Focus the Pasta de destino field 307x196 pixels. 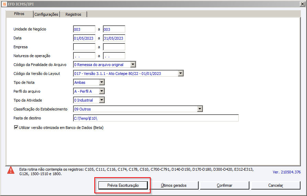pyautogui.click(x=156, y=118)
